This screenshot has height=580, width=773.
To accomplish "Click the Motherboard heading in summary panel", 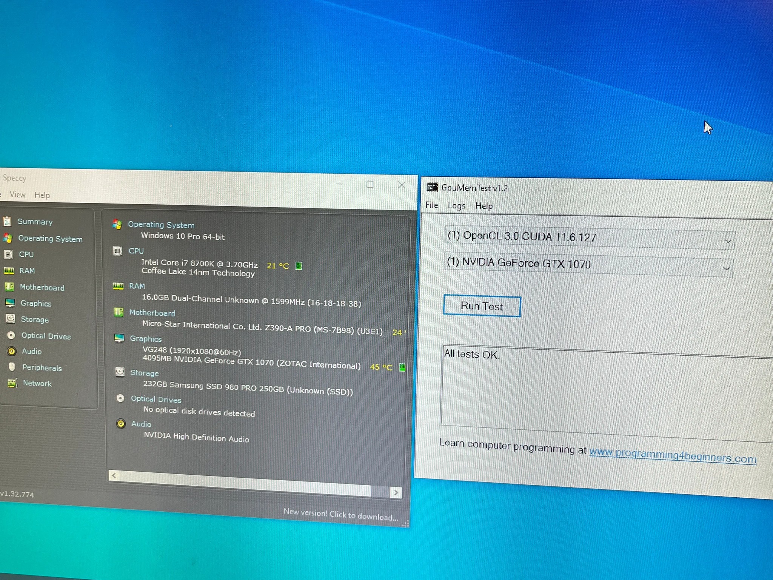I will click(x=152, y=313).
